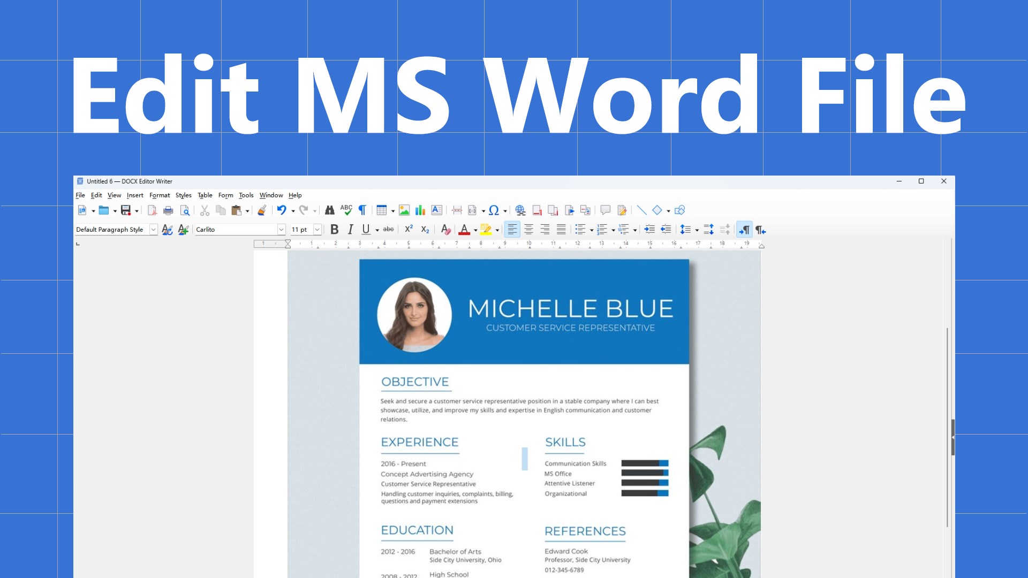Viewport: 1028px width, 578px height.
Task: Open the Format menu
Action: point(160,195)
